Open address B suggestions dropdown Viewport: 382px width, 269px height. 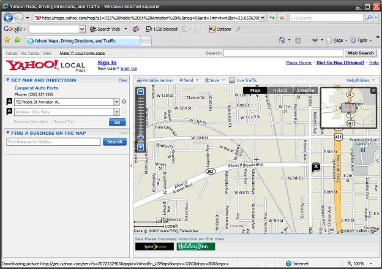pyautogui.click(x=117, y=112)
